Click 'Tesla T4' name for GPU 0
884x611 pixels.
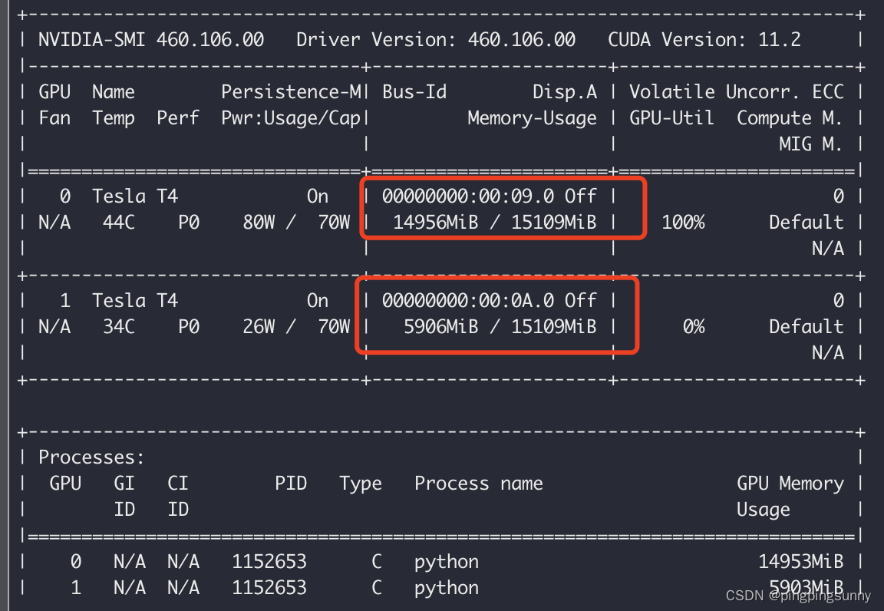[x=135, y=196]
